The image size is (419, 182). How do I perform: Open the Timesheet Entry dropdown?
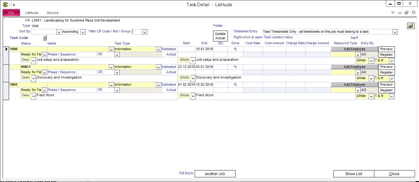[x=395, y=32]
